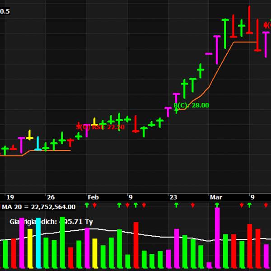Click the Feb marker on the time axis
The height and width of the screenshot is (271, 271).
tap(93, 197)
